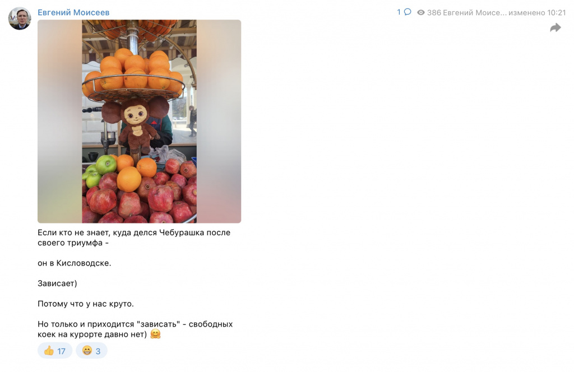Click the line он в Кисловодске

75,263
